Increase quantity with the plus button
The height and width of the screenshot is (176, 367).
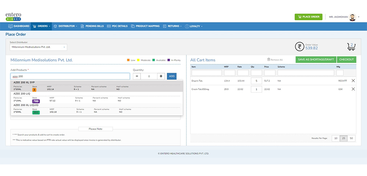[161, 76]
